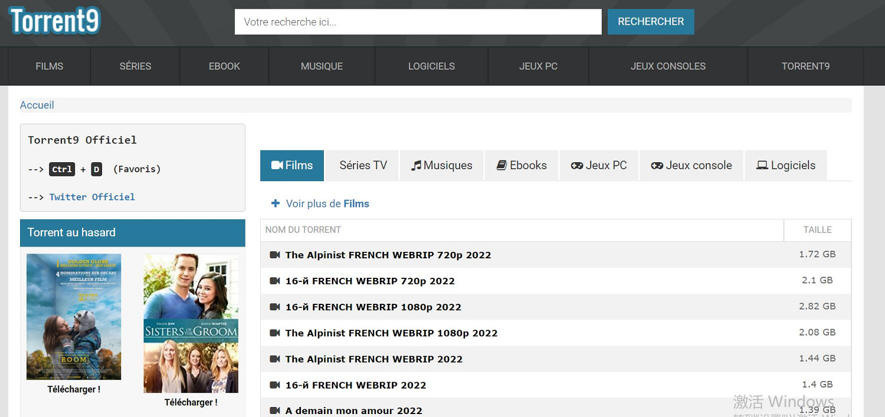Switch to the Jeux console tab
This screenshot has width=885, height=417.
691,166
